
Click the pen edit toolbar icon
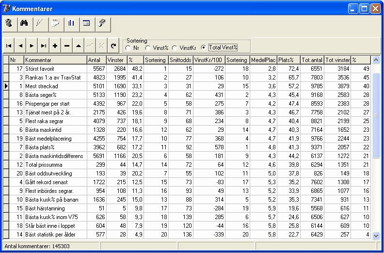click(x=41, y=24)
